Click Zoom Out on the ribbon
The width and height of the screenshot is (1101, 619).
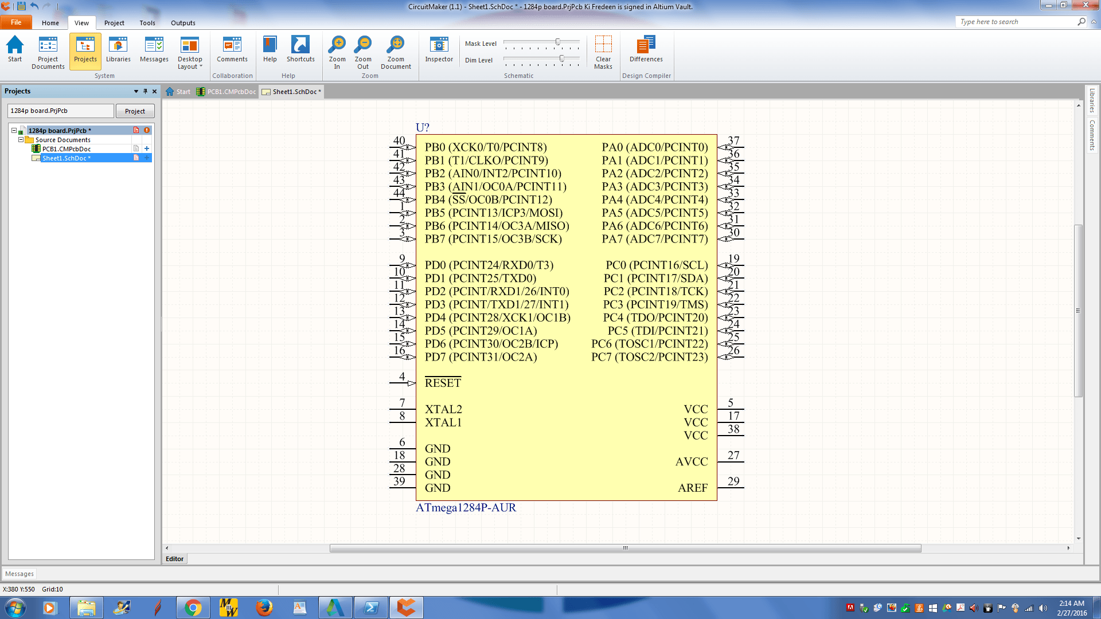pyautogui.click(x=363, y=52)
